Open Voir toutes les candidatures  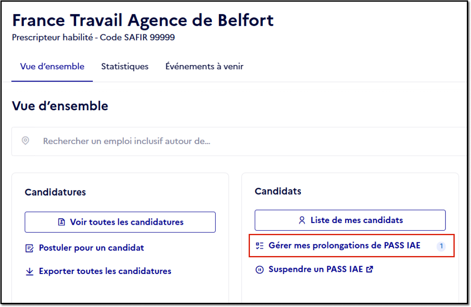click(120, 222)
